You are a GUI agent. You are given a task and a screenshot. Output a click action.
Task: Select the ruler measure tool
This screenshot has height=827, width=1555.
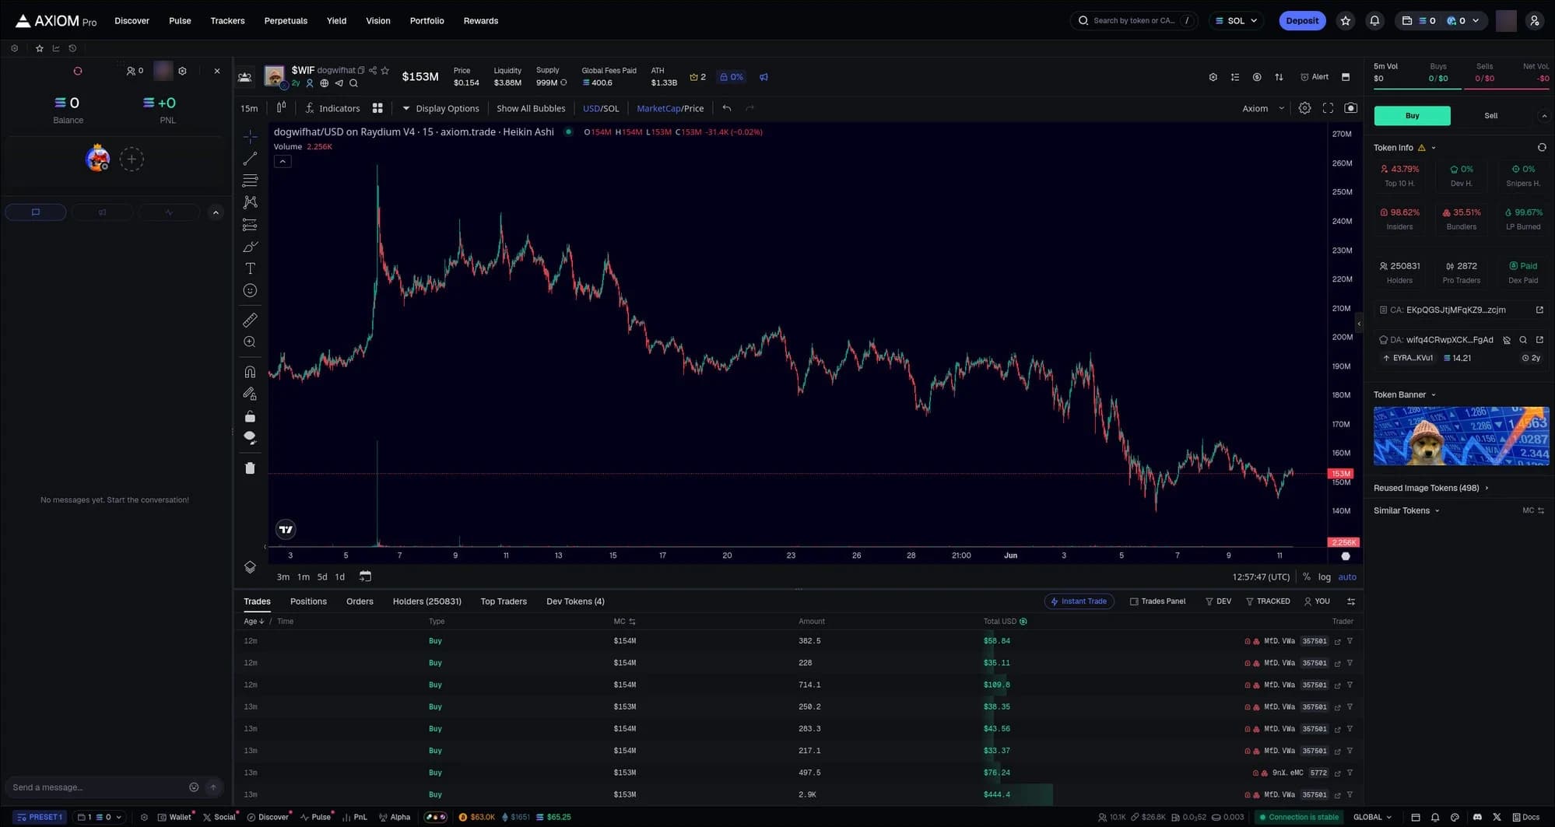coord(250,320)
